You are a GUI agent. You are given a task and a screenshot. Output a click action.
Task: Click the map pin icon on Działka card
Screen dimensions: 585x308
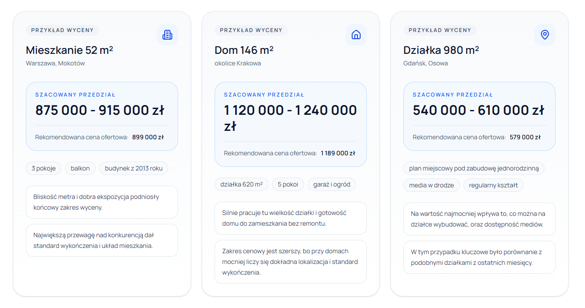point(545,35)
